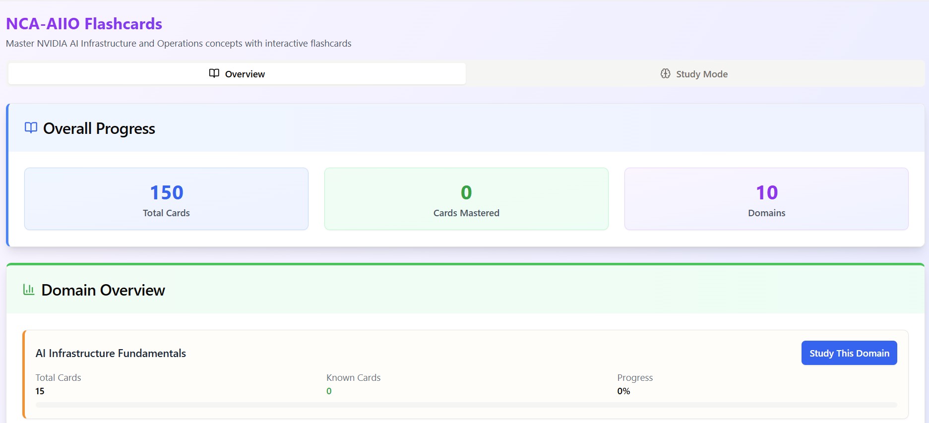929x423 pixels.
Task: Click the 0 Cards Mastered stat card
Action: click(466, 199)
